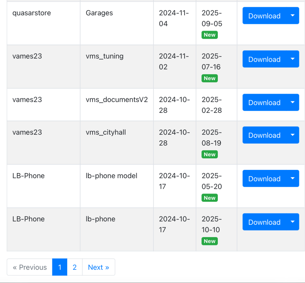Click the New badge under 2025-07-16
The width and height of the screenshot is (305, 283).
tap(210, 78)
